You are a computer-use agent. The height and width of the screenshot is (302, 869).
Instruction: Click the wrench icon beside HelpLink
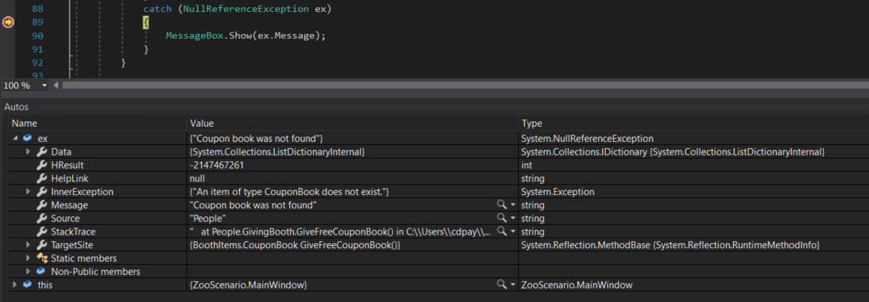[x=41, y=178]
